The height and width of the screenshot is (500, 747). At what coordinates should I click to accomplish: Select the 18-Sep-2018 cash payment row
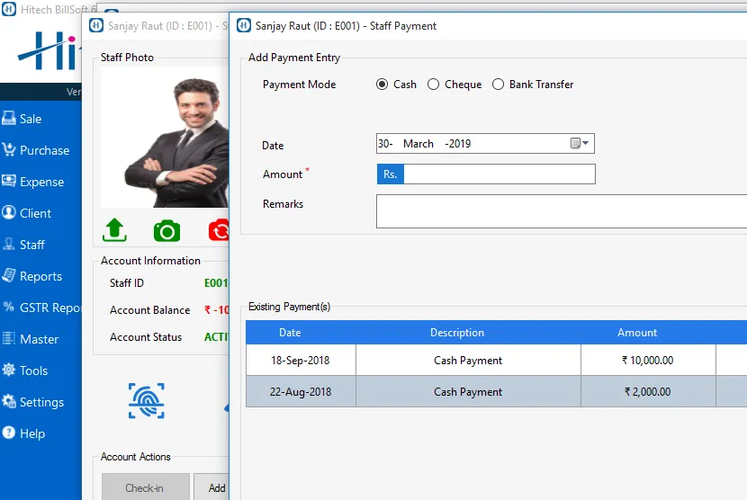point(468,361)
